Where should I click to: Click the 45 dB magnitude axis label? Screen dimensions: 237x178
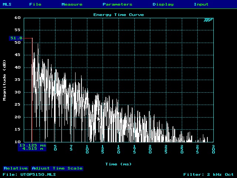(x=17, y=55)
